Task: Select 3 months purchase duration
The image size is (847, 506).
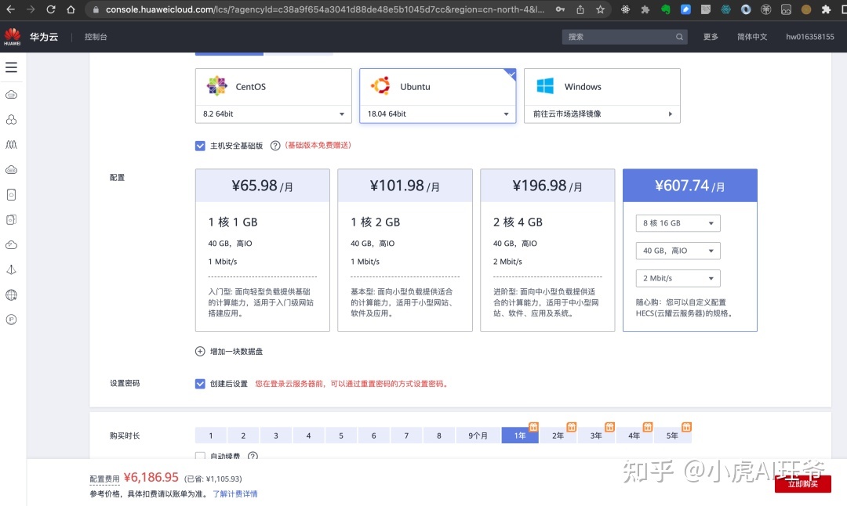Action: pos(275,436)
